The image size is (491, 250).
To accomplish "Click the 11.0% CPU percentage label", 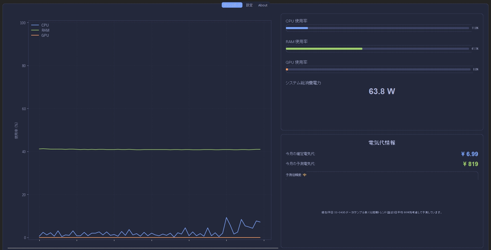I will [x=475, y=28].
